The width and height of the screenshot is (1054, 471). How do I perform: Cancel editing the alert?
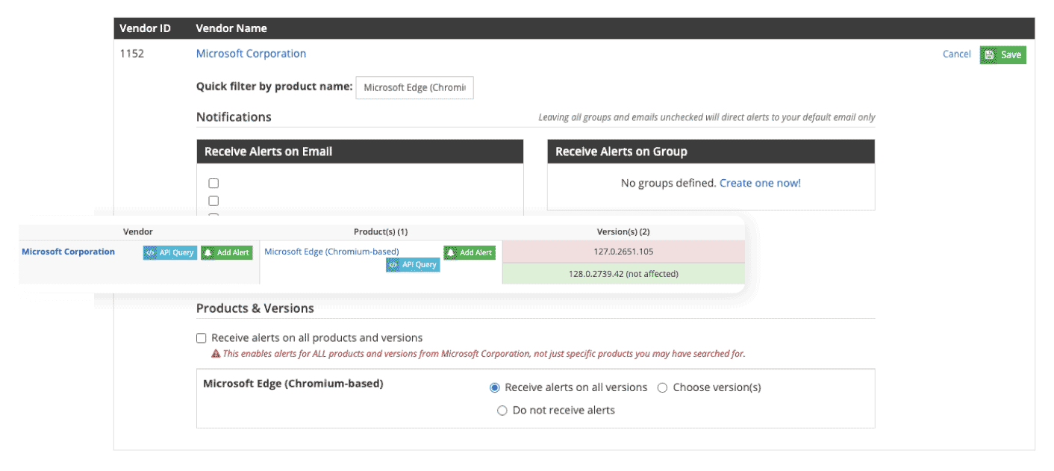957,54
